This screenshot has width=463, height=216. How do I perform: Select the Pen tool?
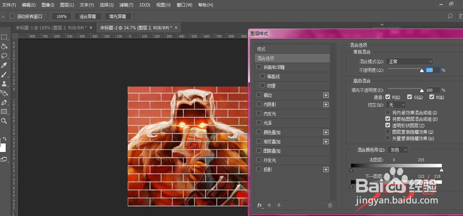(x=4, y=102)
